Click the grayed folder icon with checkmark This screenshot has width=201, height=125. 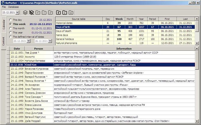pyautogui.click(x=50, y=13)
